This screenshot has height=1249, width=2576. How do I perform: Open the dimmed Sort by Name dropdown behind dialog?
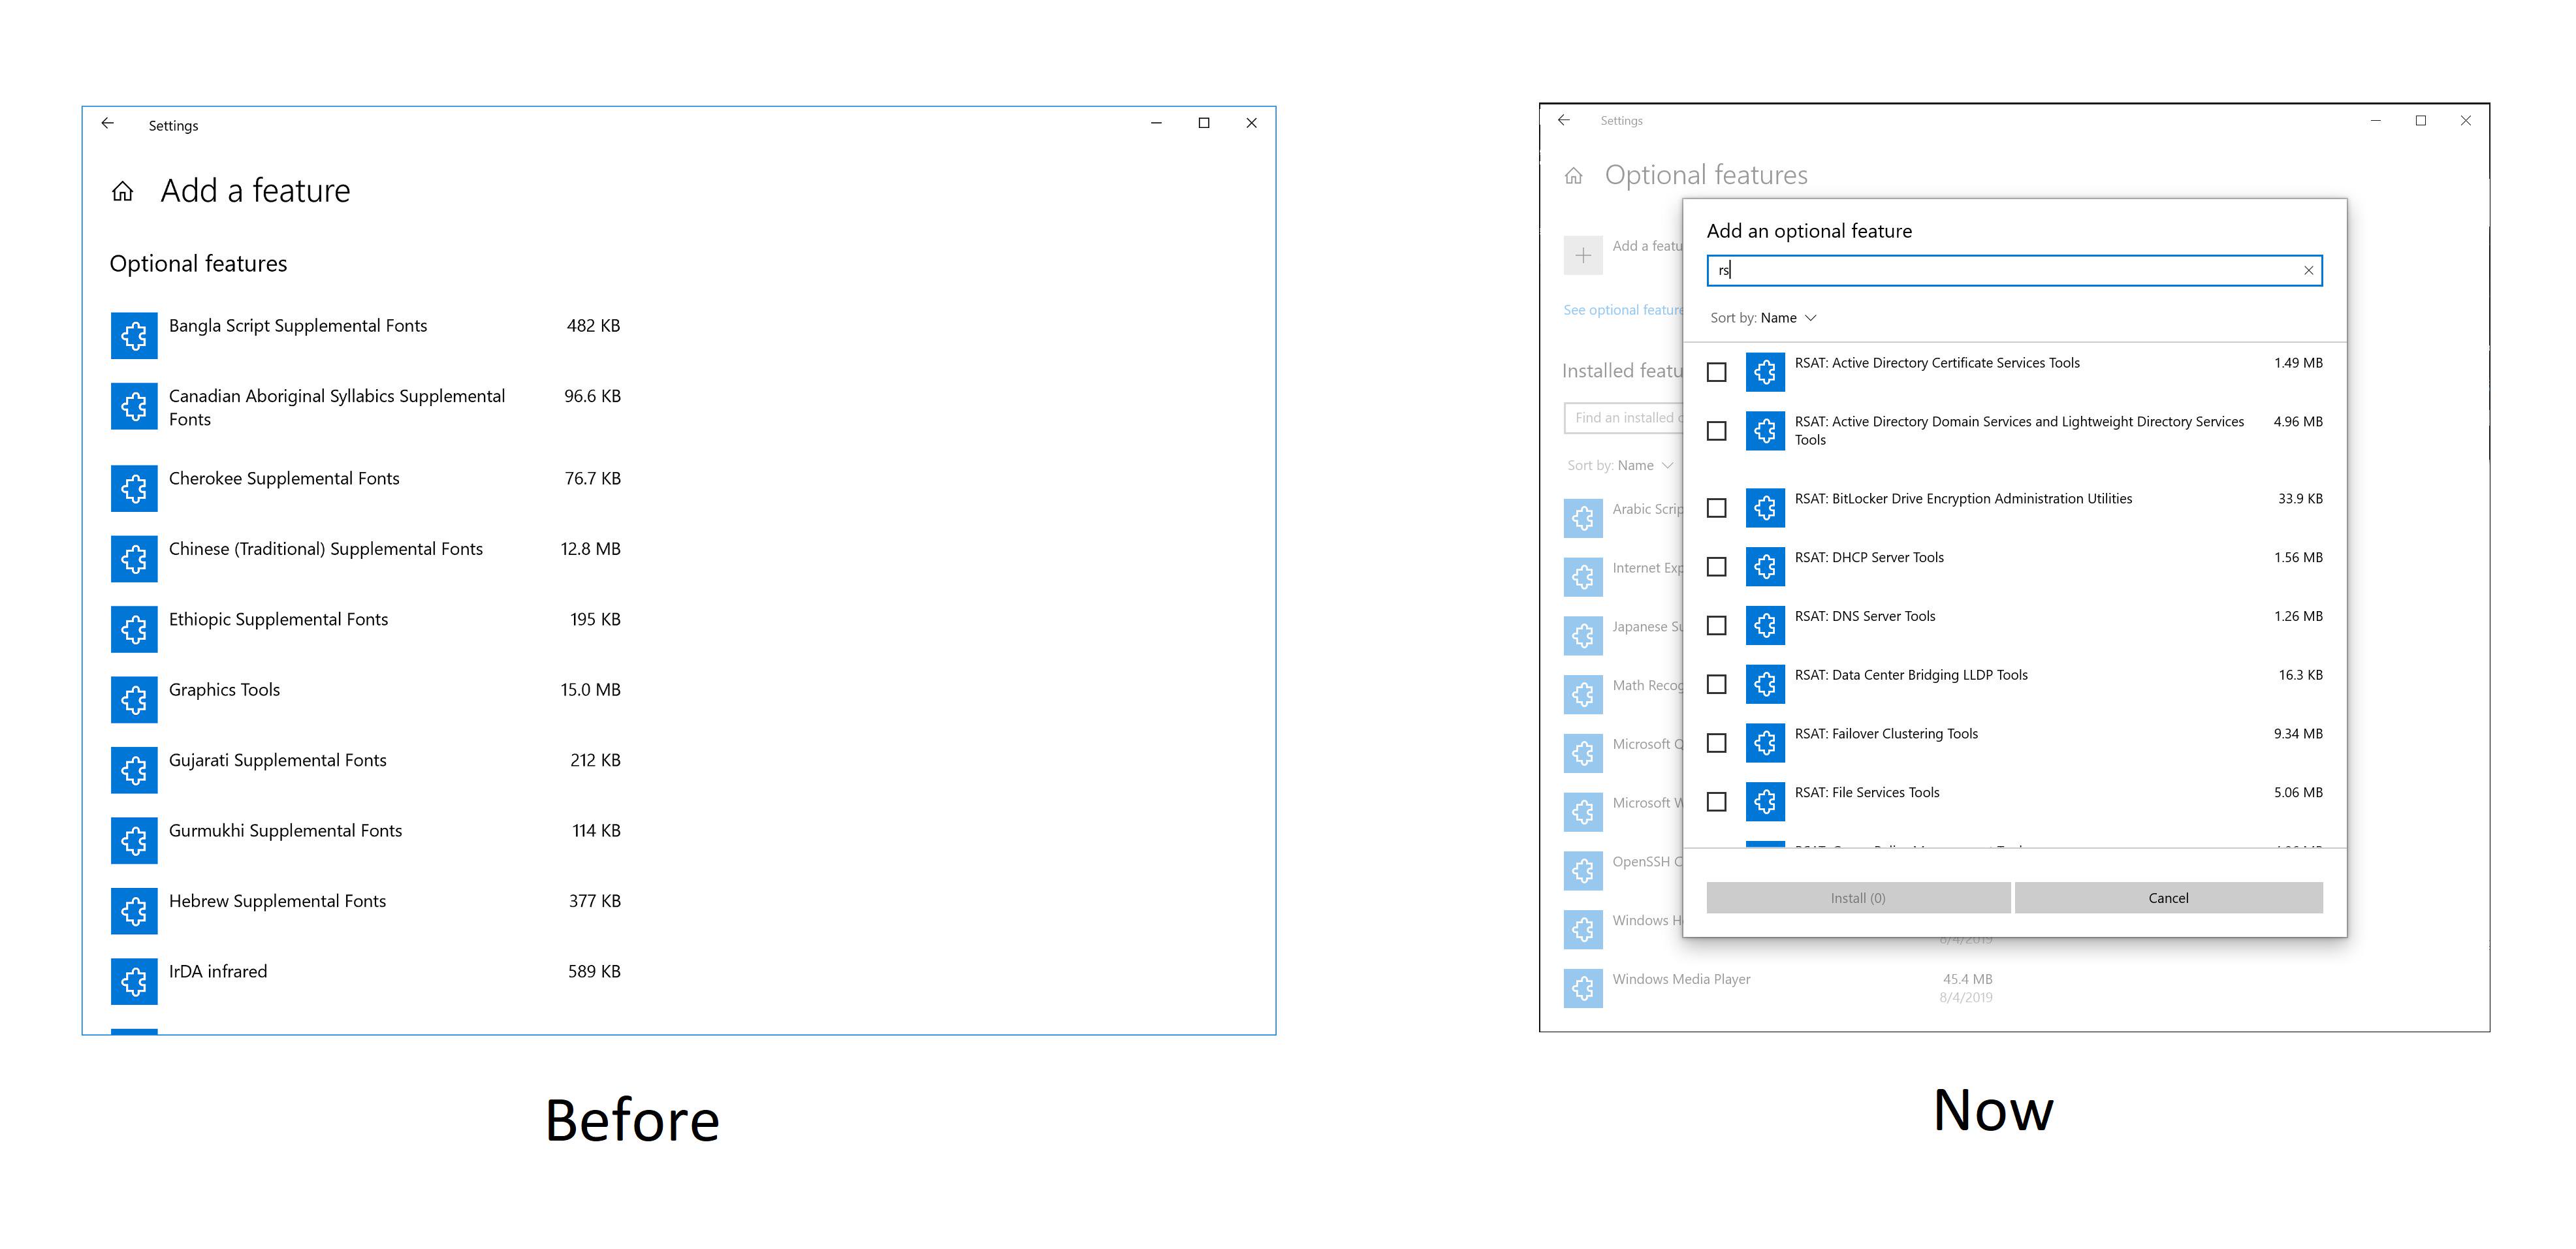[1620, 465]
